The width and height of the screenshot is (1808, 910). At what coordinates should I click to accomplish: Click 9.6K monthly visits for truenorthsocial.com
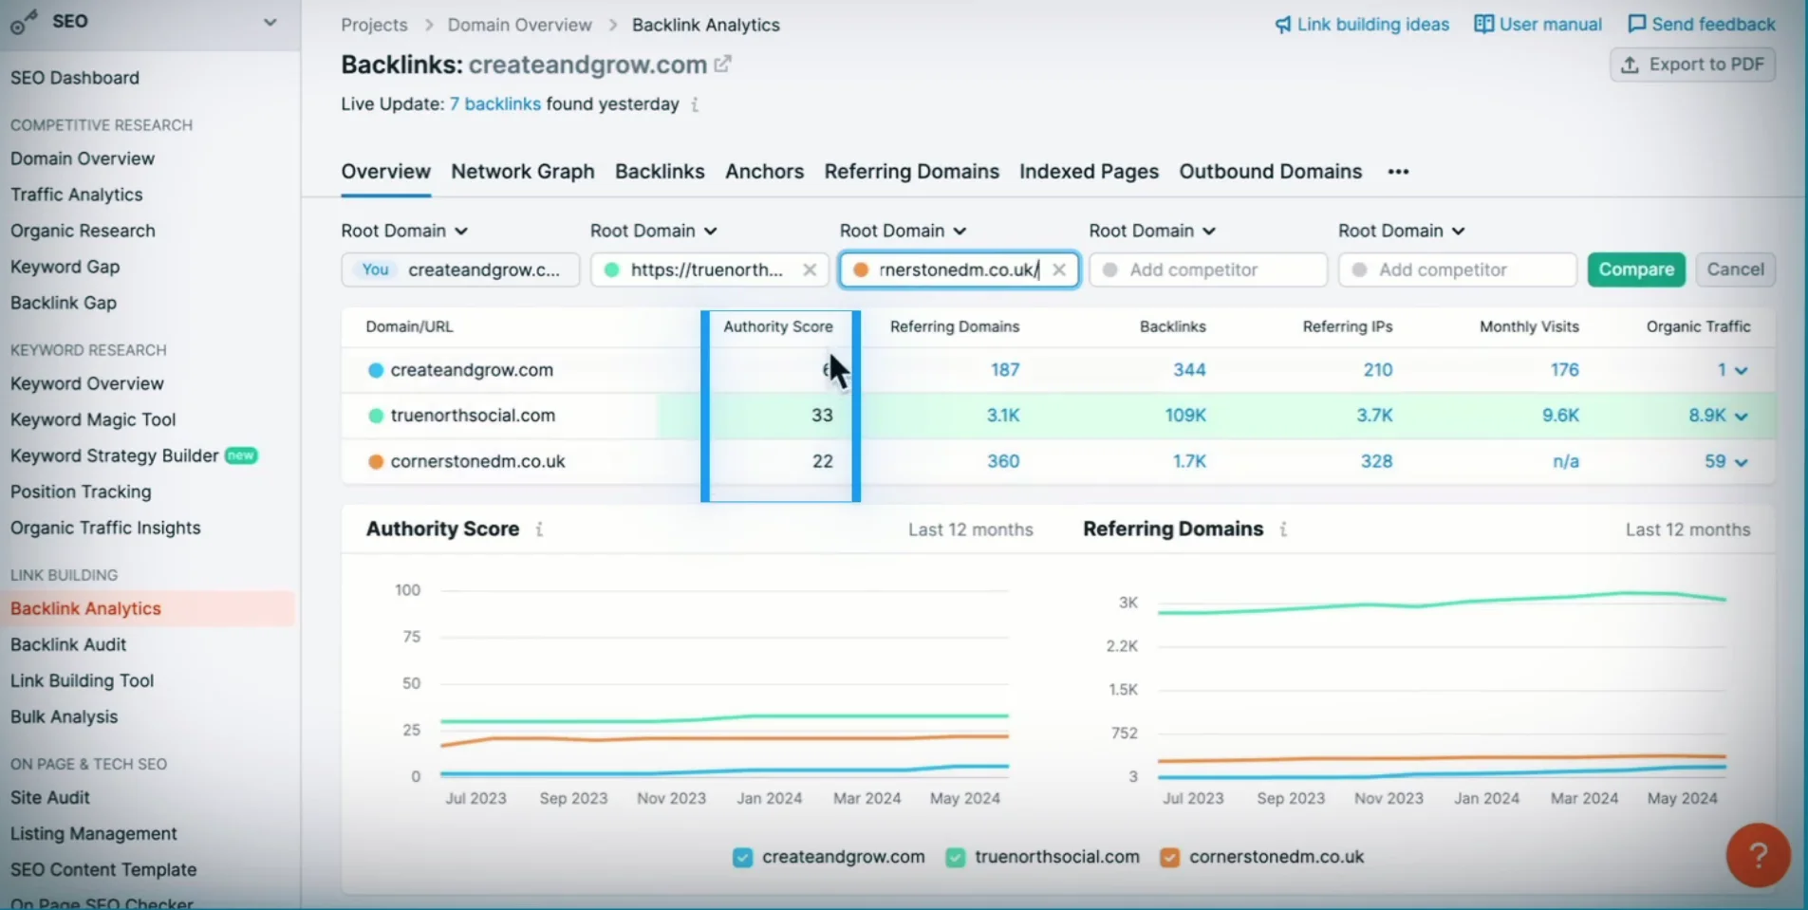(x=1560, y=416)
